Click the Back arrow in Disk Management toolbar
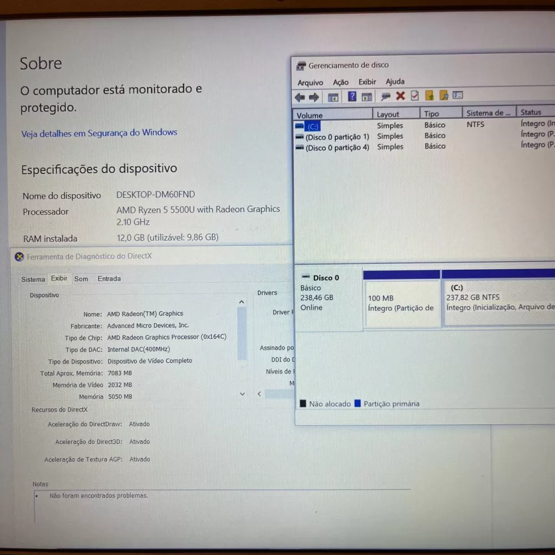 300,98
